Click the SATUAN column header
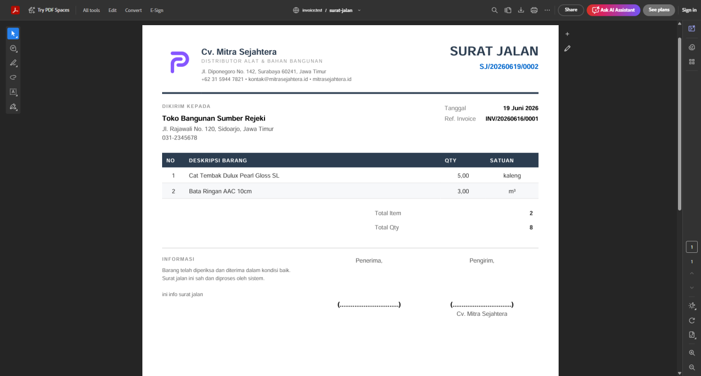The width and height of the screenshot is (701, 376). [x=502, y=160]
